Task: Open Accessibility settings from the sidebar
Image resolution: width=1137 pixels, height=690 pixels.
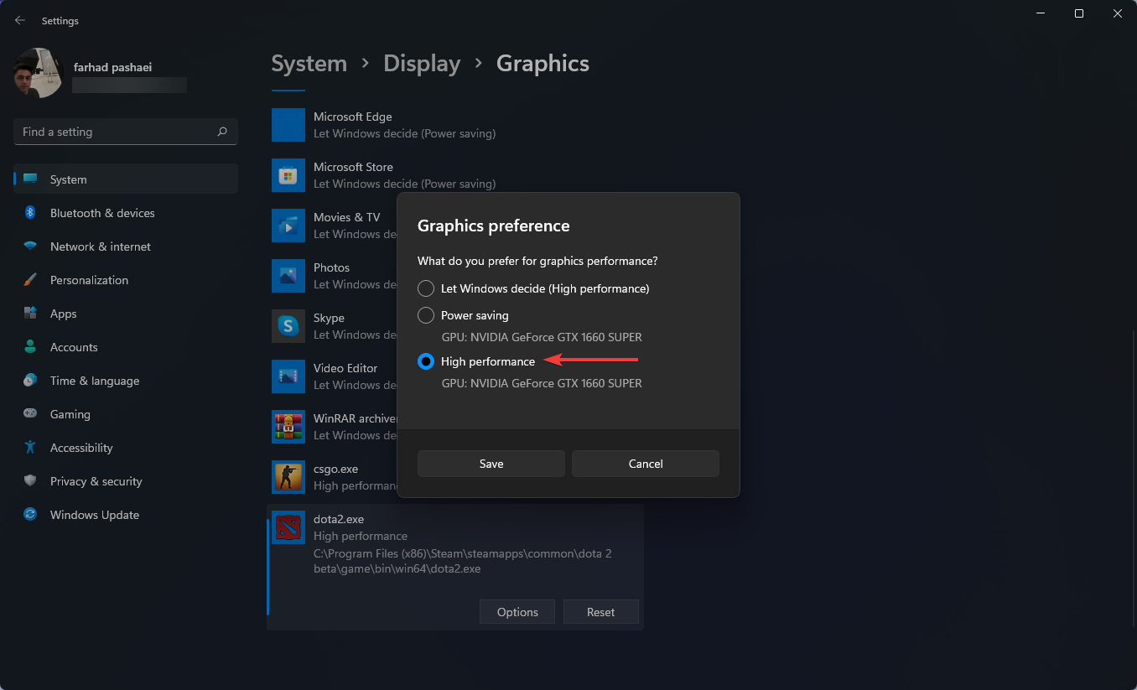Action: coord(82,448)
